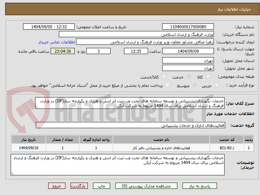Screen dimensions: 260x195
Task: Click the طبقه بندی موضوعی label
Action: pos(236,77)
